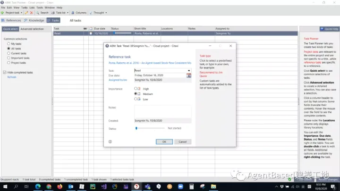Select the My tasks radio option
The image size is (340, 191).
point(8,44)
